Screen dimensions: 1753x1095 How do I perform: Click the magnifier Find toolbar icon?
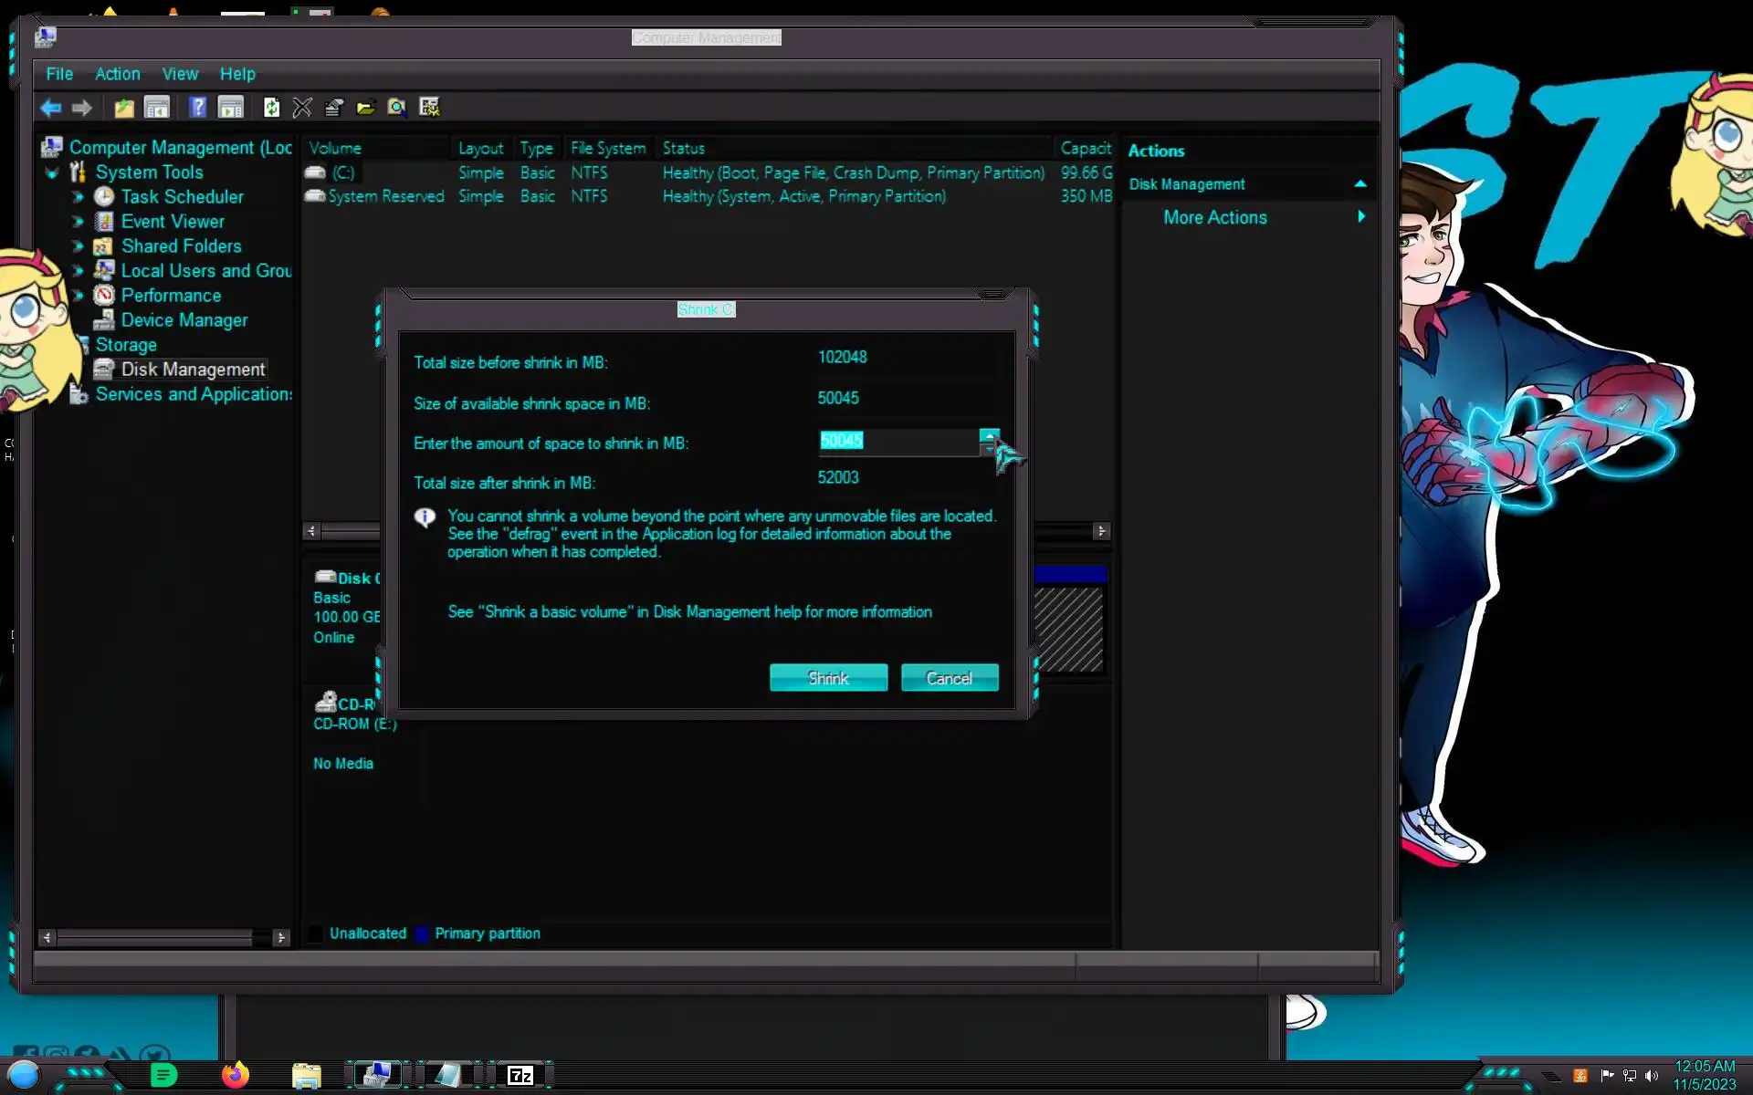coord(396,108)
